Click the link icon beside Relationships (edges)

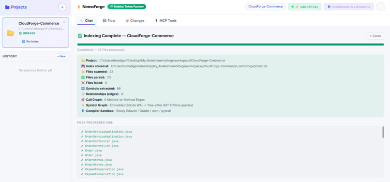83,94
